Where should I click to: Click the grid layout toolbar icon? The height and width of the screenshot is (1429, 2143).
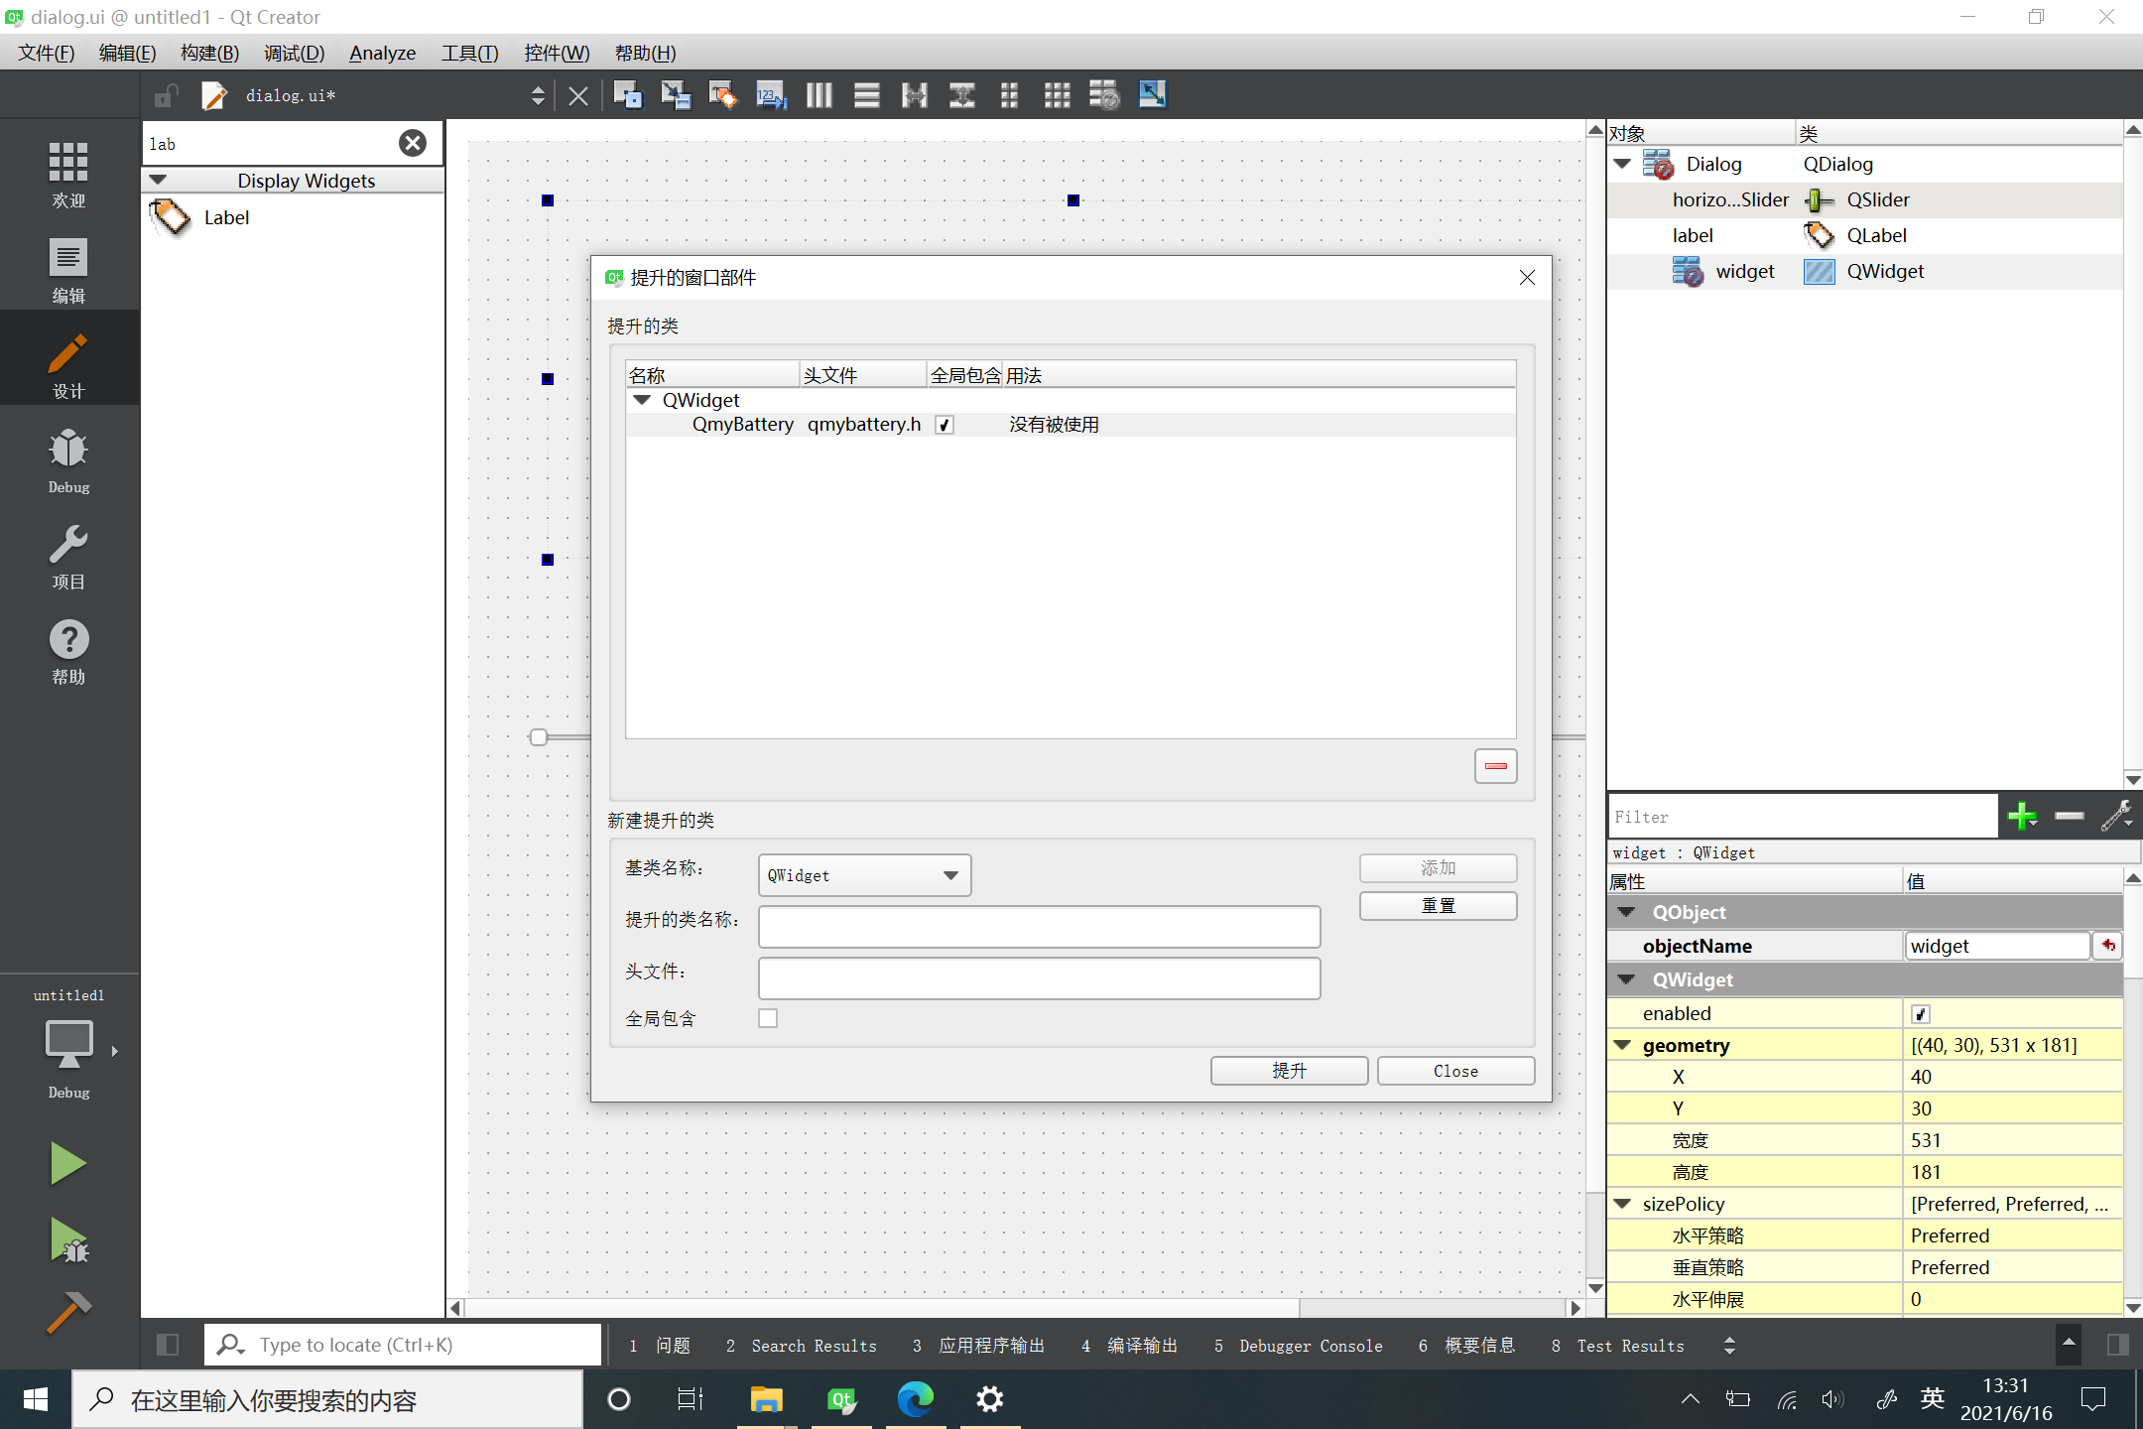point(1057,95)
